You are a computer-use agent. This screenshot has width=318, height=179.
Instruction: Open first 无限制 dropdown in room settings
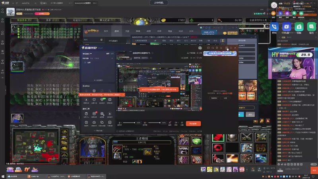pos(246,58)
